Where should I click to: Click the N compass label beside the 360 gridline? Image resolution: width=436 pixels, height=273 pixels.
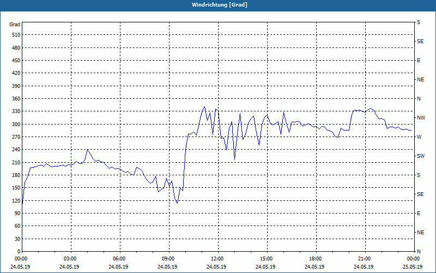click(x=419, y=99)
